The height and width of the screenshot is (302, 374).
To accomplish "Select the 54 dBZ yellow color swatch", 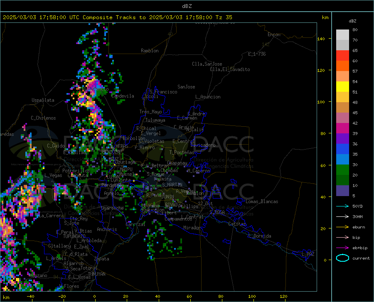I will tap(342, 87).
